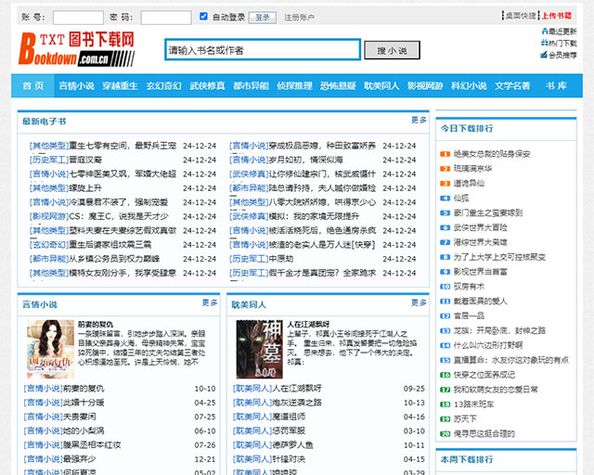Select 恐怖悬疑 category in navigation bar
This screenshot has width=594, height=475.
click(x=338, y=85)
